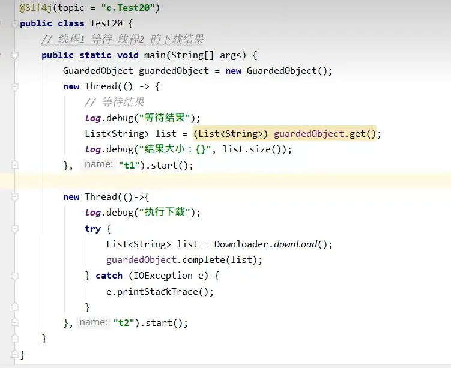451x368 pixels.
Task: Click guardedObject.get() call
Action: (325, 134)
